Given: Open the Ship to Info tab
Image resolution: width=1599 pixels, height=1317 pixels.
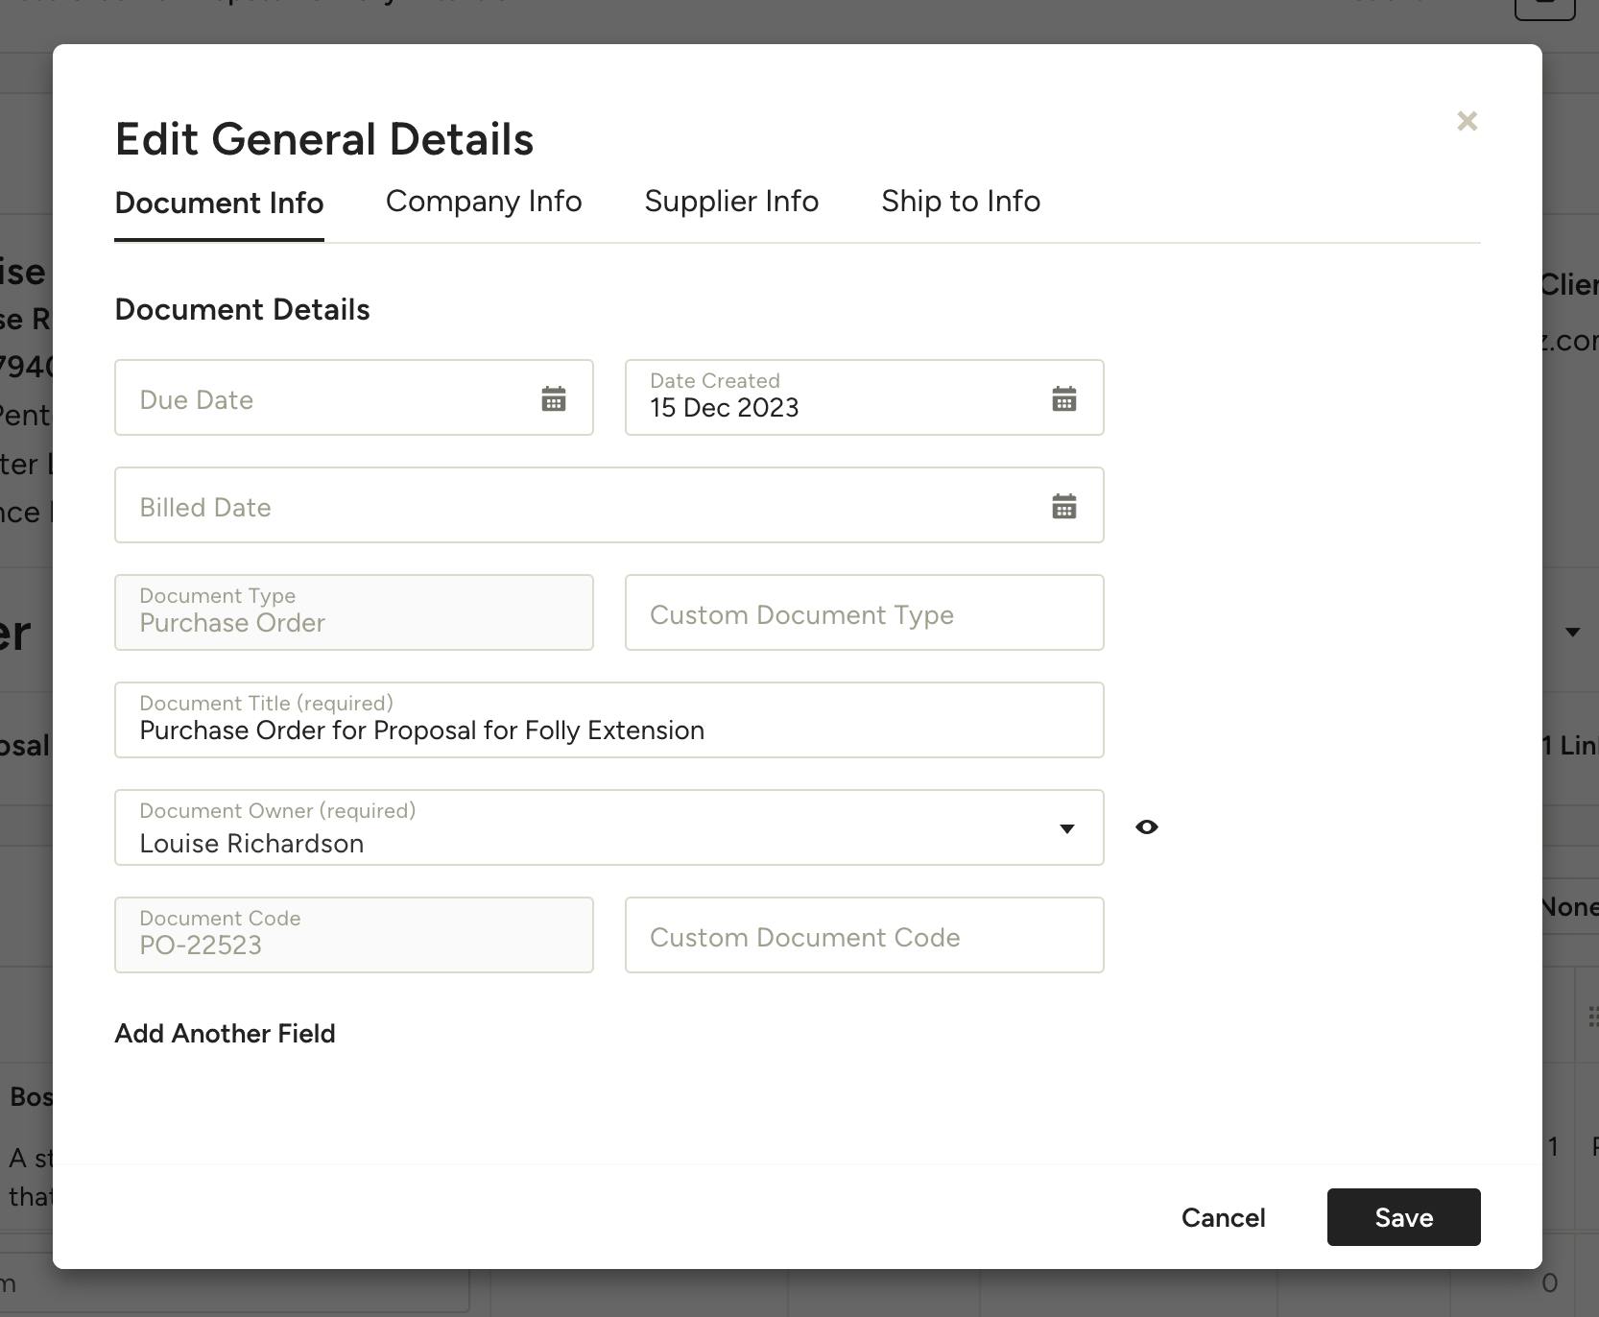Looking at the screenshot, I should [961, 202].
